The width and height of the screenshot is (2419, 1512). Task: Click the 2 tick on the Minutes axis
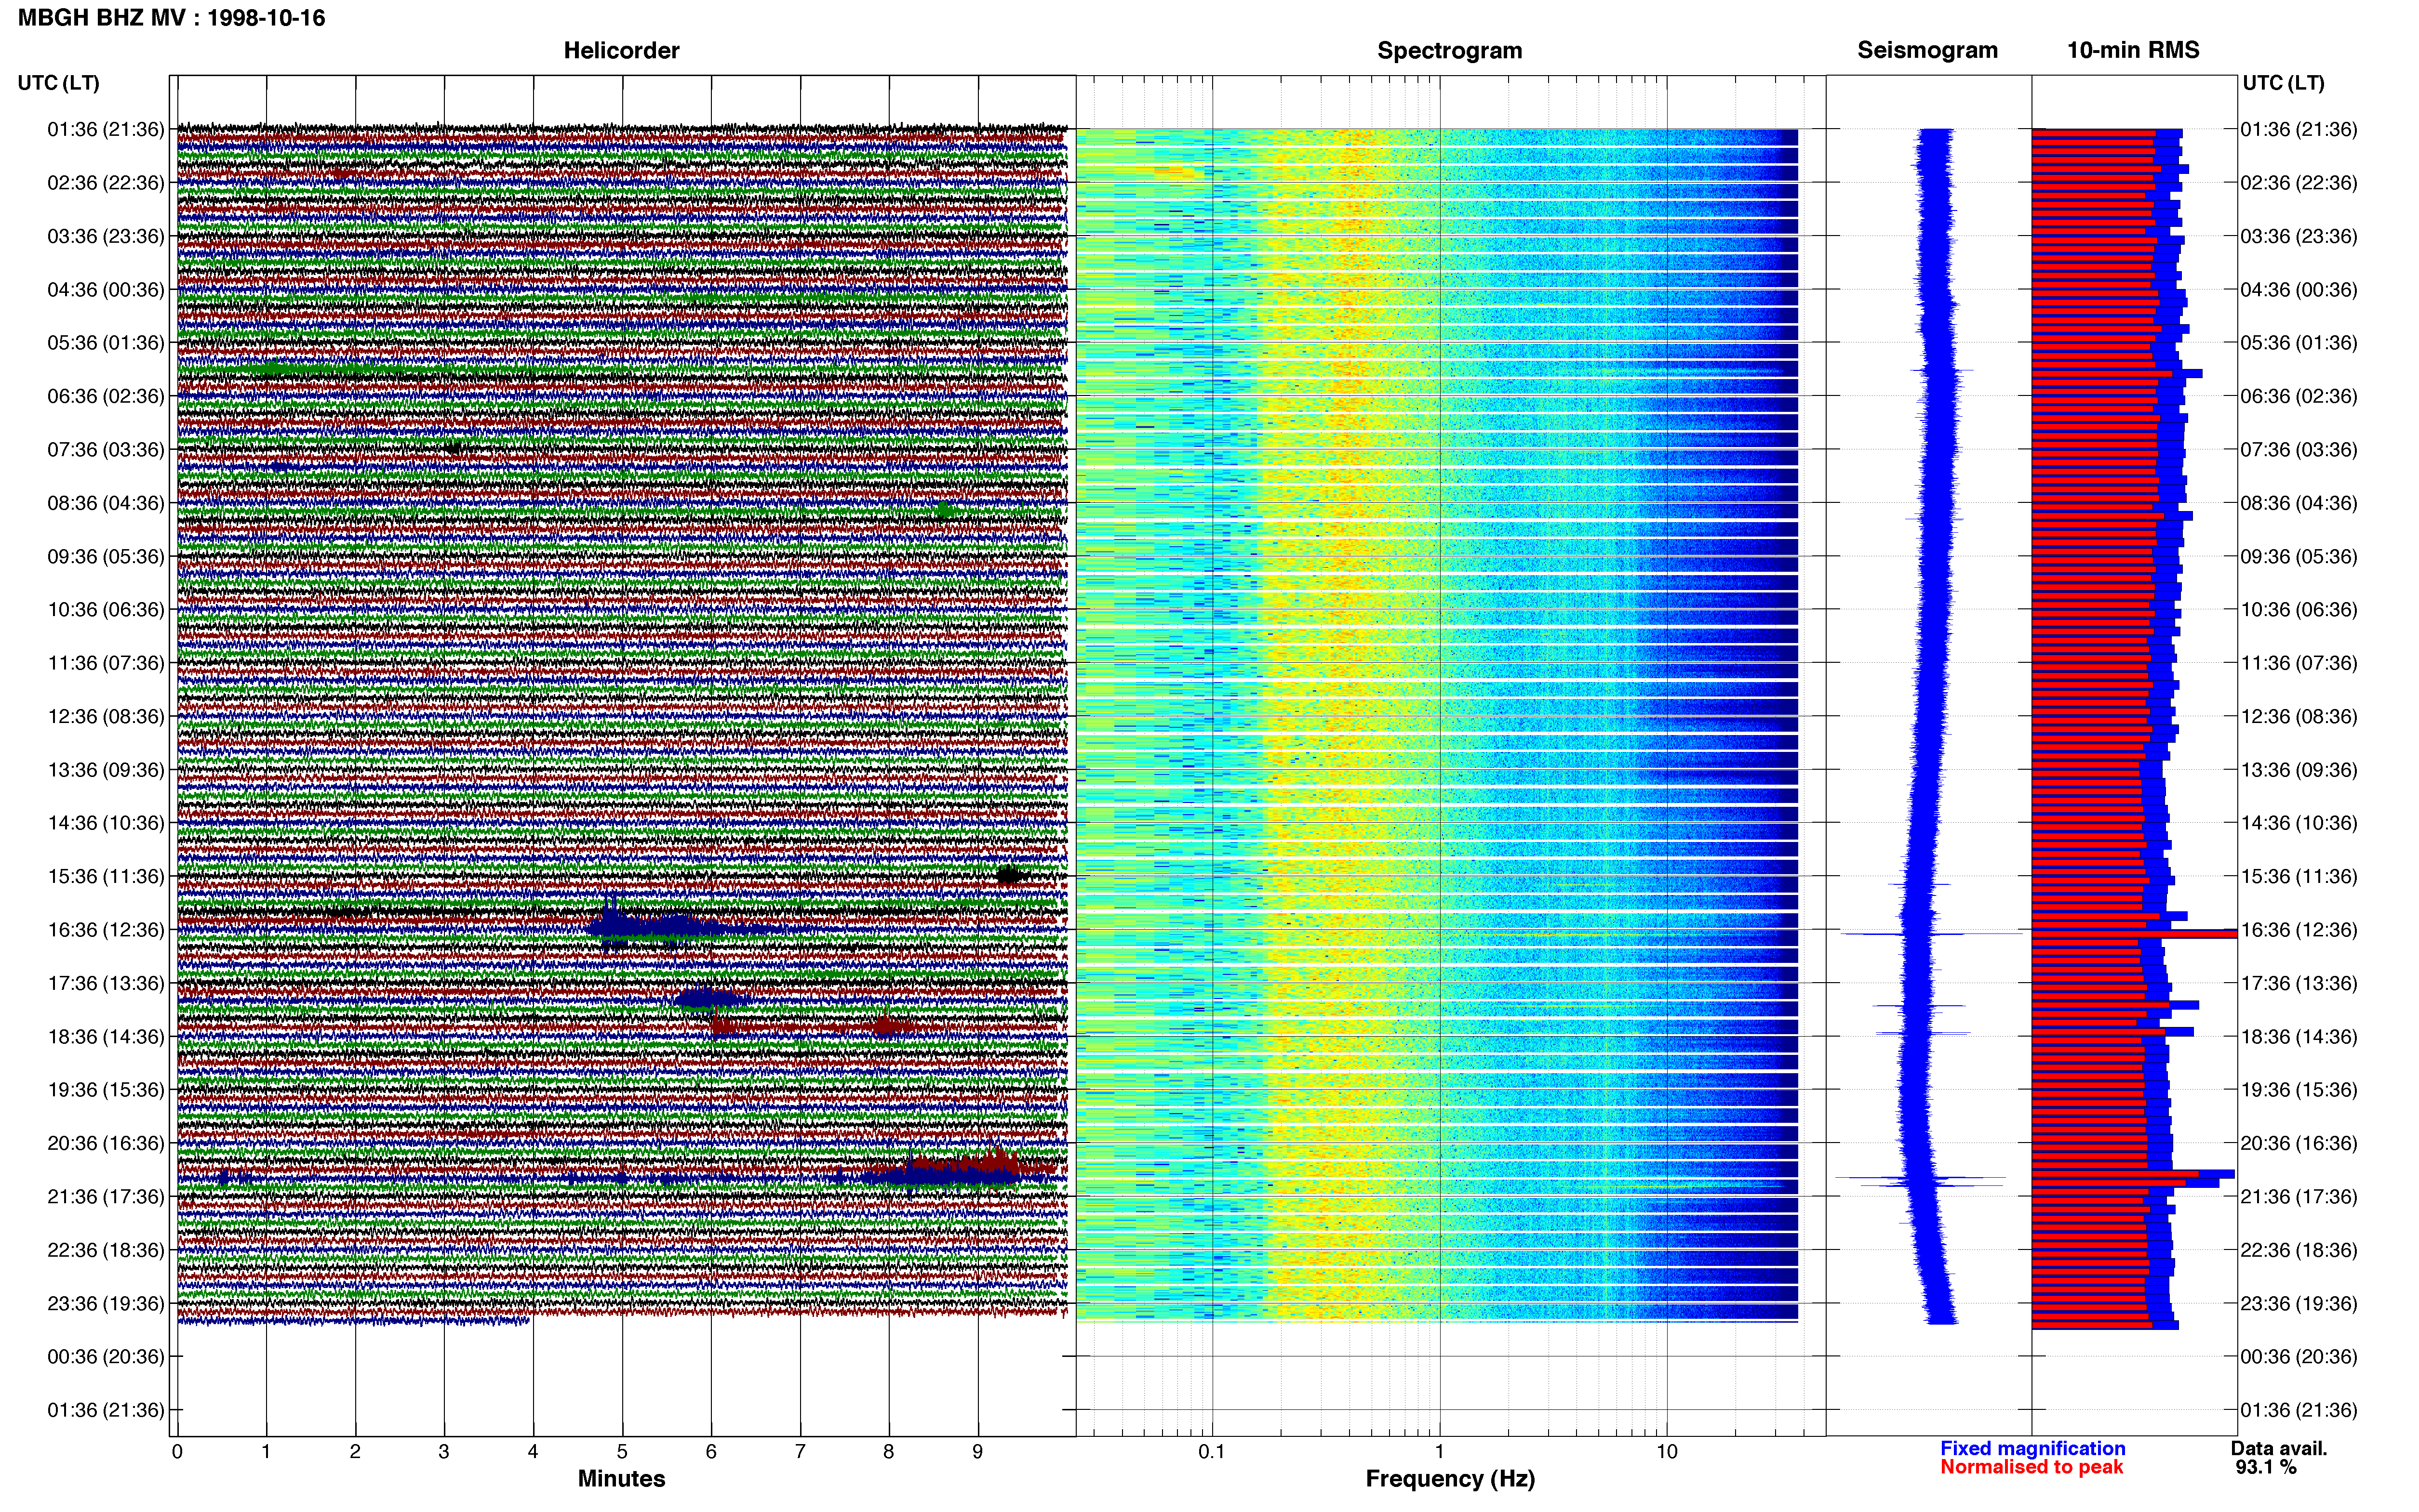pos(355,1451)
